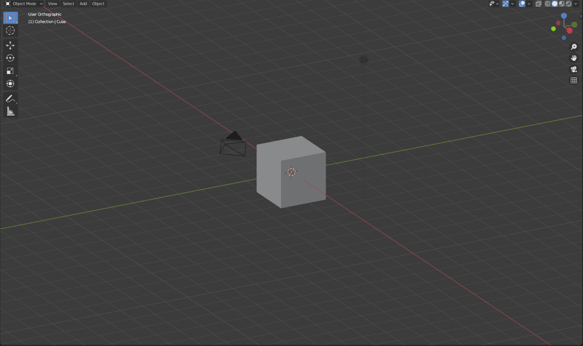Open the Object menu
This screenshot has width=583, height=346.
pyautogui.click(x=98, y=4)
